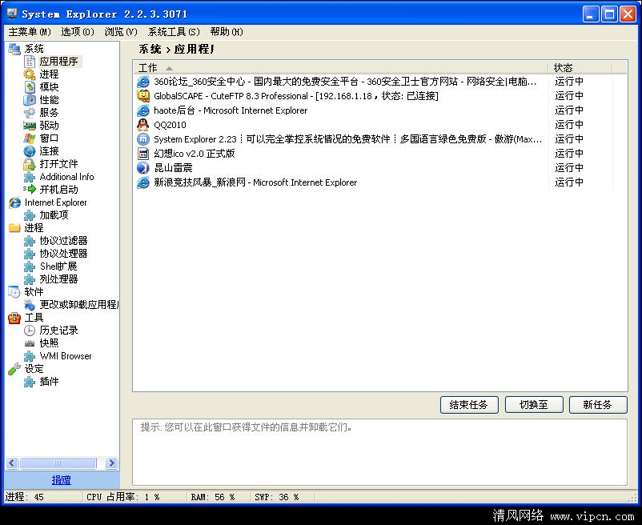Click the QQ2010 penguin icon

(x=143, y=125)
